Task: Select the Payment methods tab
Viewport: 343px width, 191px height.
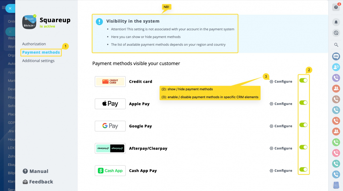Action: point(41,52)
